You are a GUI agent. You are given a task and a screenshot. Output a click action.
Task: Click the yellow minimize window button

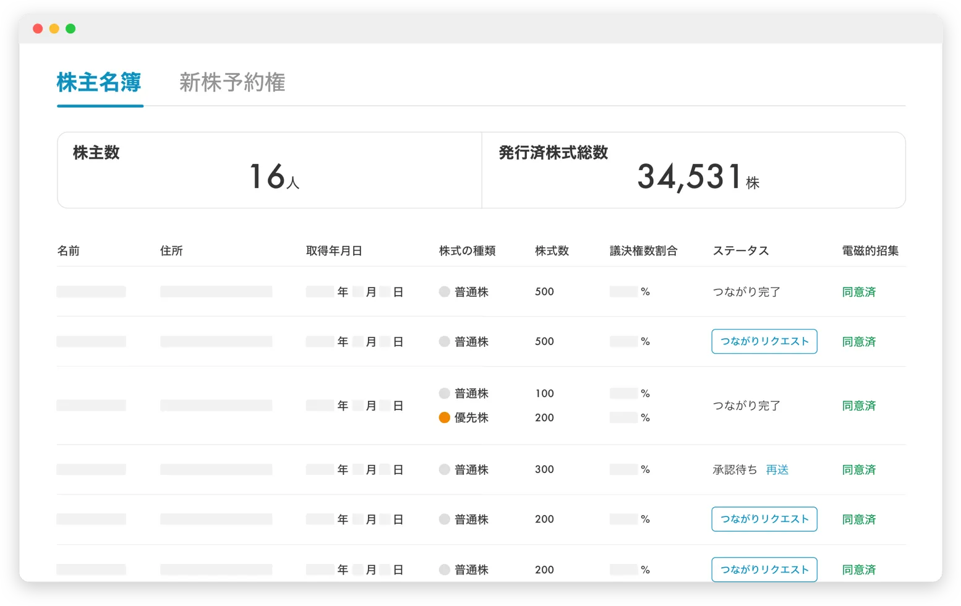point(54,28)
